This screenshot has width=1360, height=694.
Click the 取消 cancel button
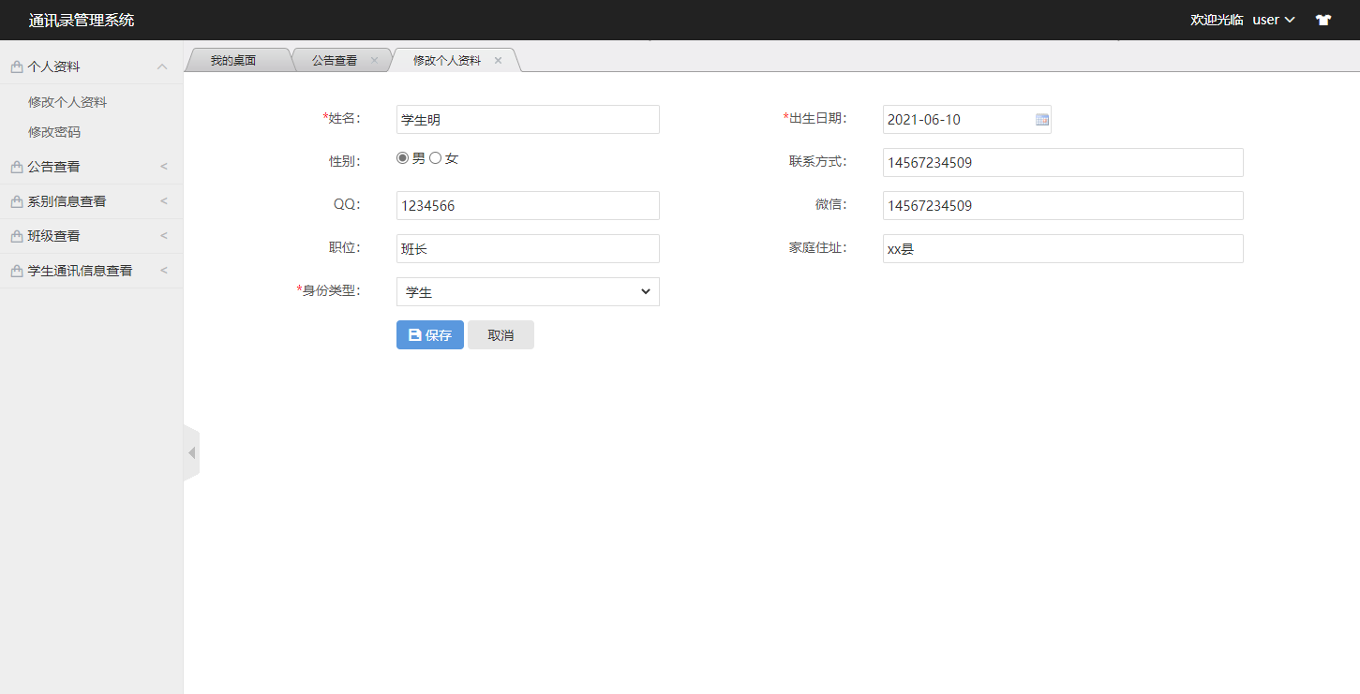point(501,334)
